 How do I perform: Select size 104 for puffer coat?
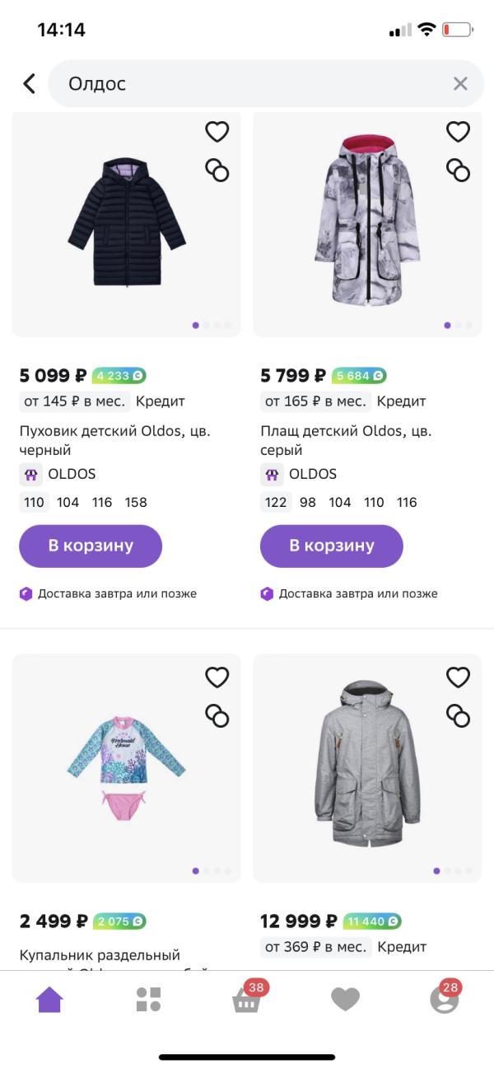(68, 502)
